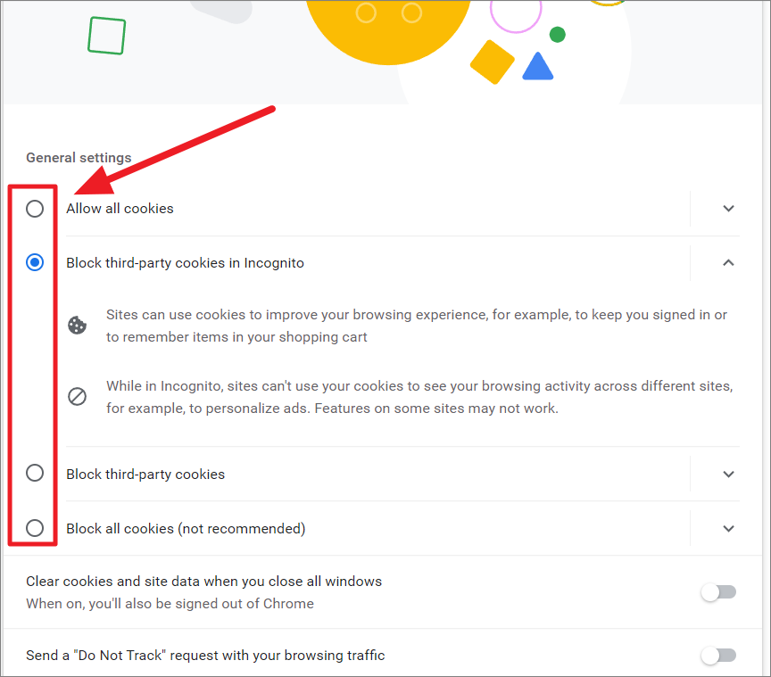Enable the Do Not Track request switch
771x677 pixels.
[718, 655]
